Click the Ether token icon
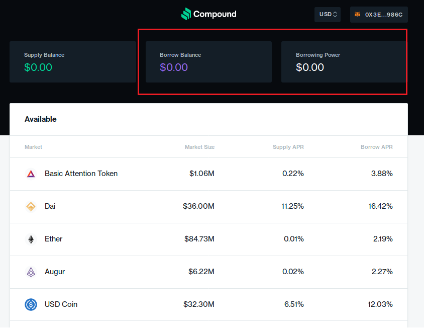This screenshot has height=330, width=424. click(31, 239)
